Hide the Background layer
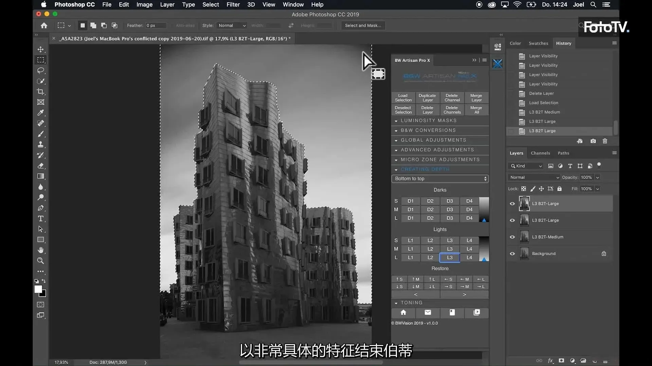Viewport: 652px width, 366px height. click(512, 253)
